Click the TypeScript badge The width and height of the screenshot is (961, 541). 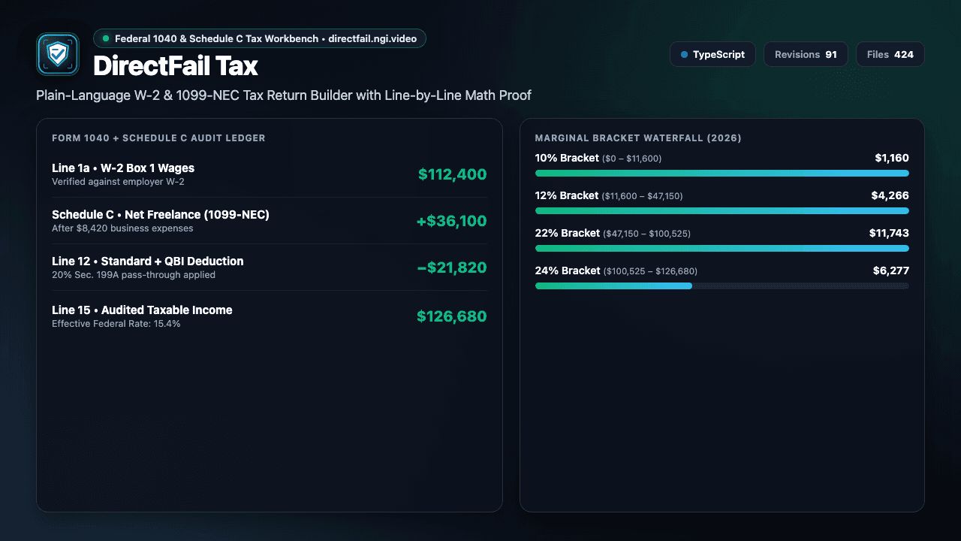pos(712,55)
